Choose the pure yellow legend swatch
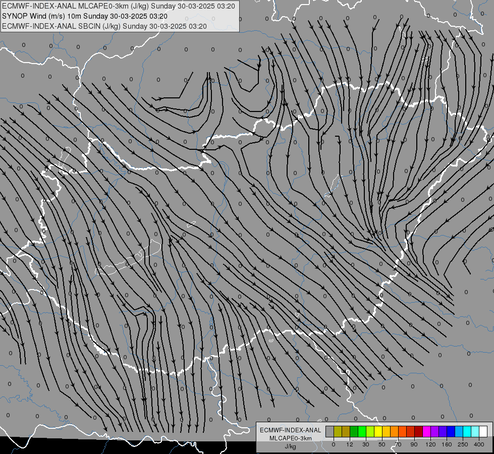The height and width of the screenshot is (454, 494). [x=378, y=431]
